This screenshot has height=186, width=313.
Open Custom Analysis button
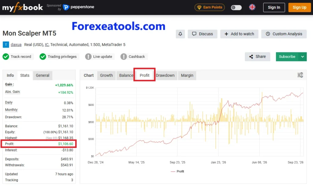click(x=284, y=34)
